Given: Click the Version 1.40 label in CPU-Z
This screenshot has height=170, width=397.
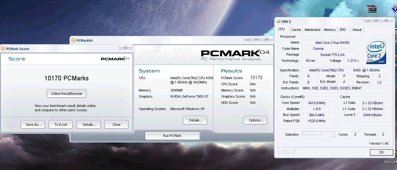Looking at the screenshot, I should pos(379,143).
